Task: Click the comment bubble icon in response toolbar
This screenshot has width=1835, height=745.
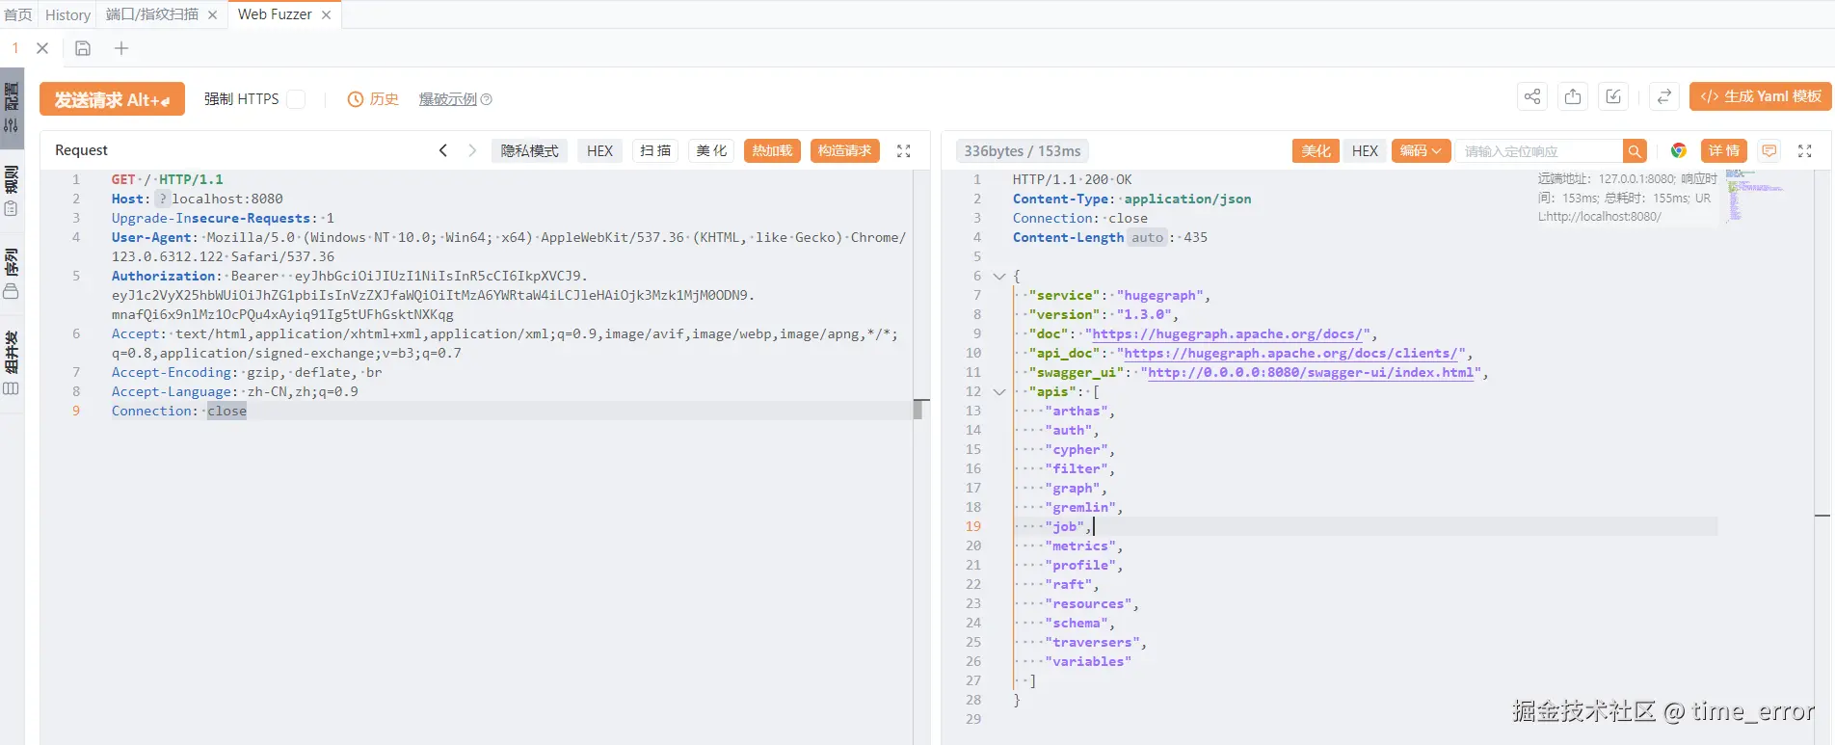Action: (1769, 150)
